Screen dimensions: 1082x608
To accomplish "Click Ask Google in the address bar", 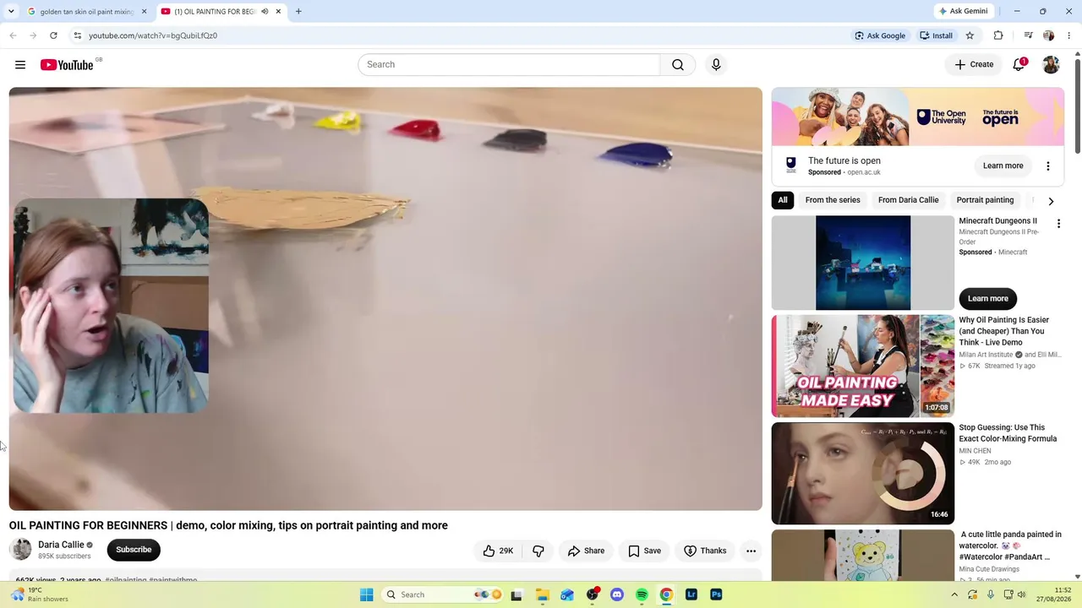I will [880, 35].
